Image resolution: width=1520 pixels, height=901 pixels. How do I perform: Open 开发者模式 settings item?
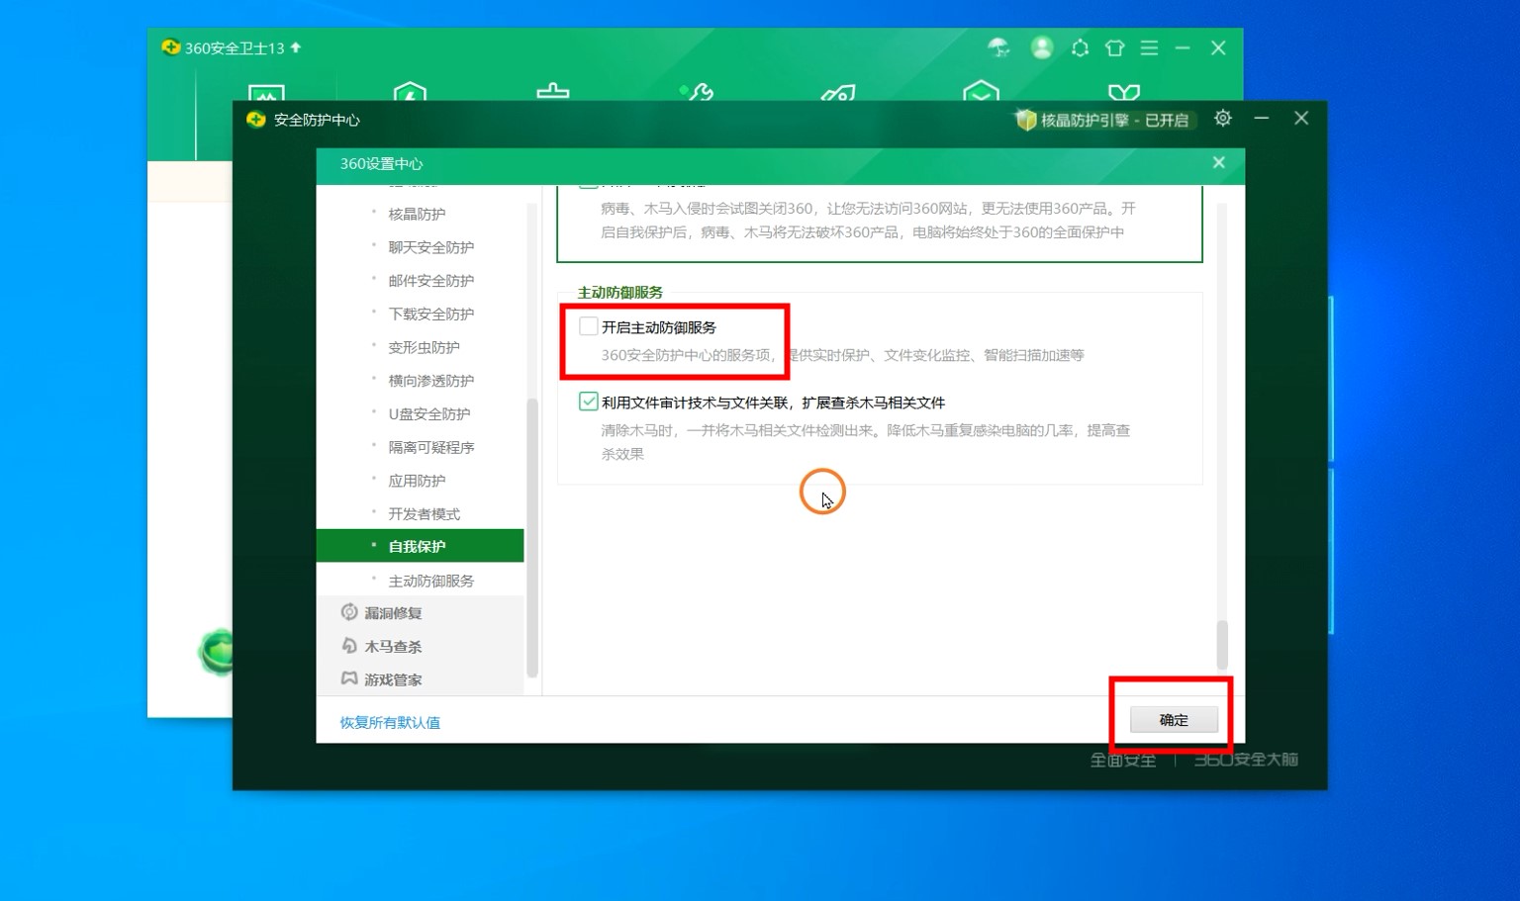424,514
